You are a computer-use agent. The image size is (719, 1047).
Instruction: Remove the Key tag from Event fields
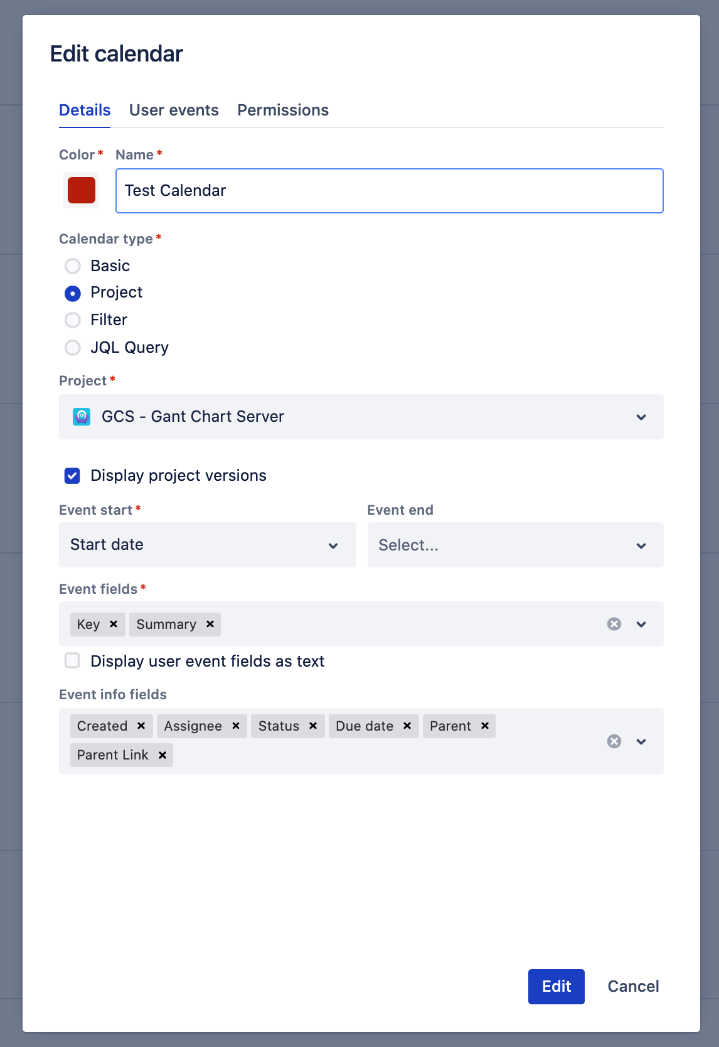[x=114, y=624]
